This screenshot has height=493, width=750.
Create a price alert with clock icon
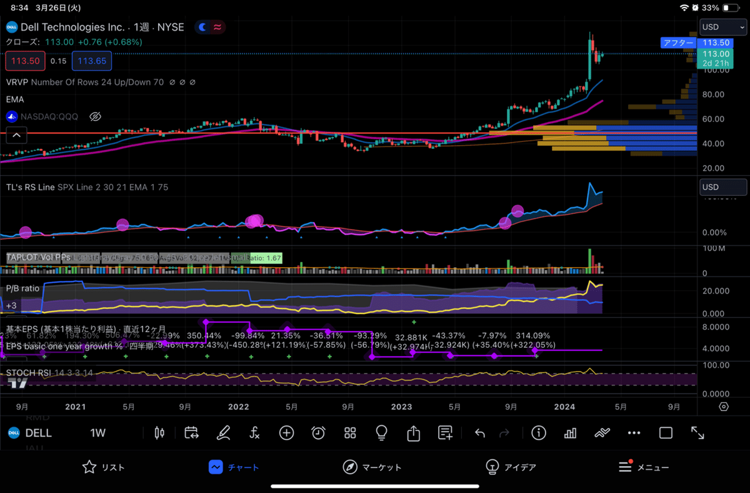click(318, 433)
